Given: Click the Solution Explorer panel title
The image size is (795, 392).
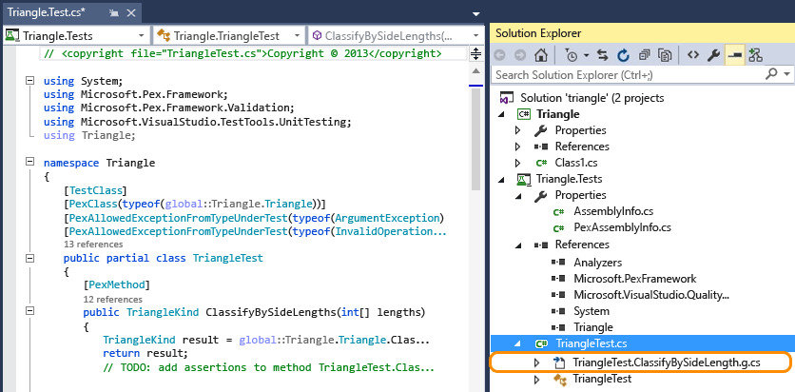Looking at the screenshot, I should [x=538, y=33].
